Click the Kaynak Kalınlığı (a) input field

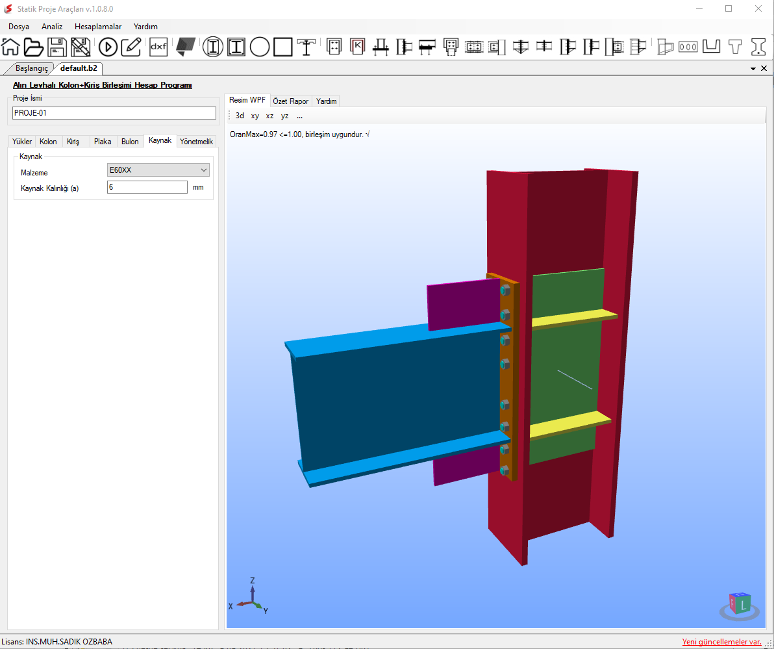(147, 187)
